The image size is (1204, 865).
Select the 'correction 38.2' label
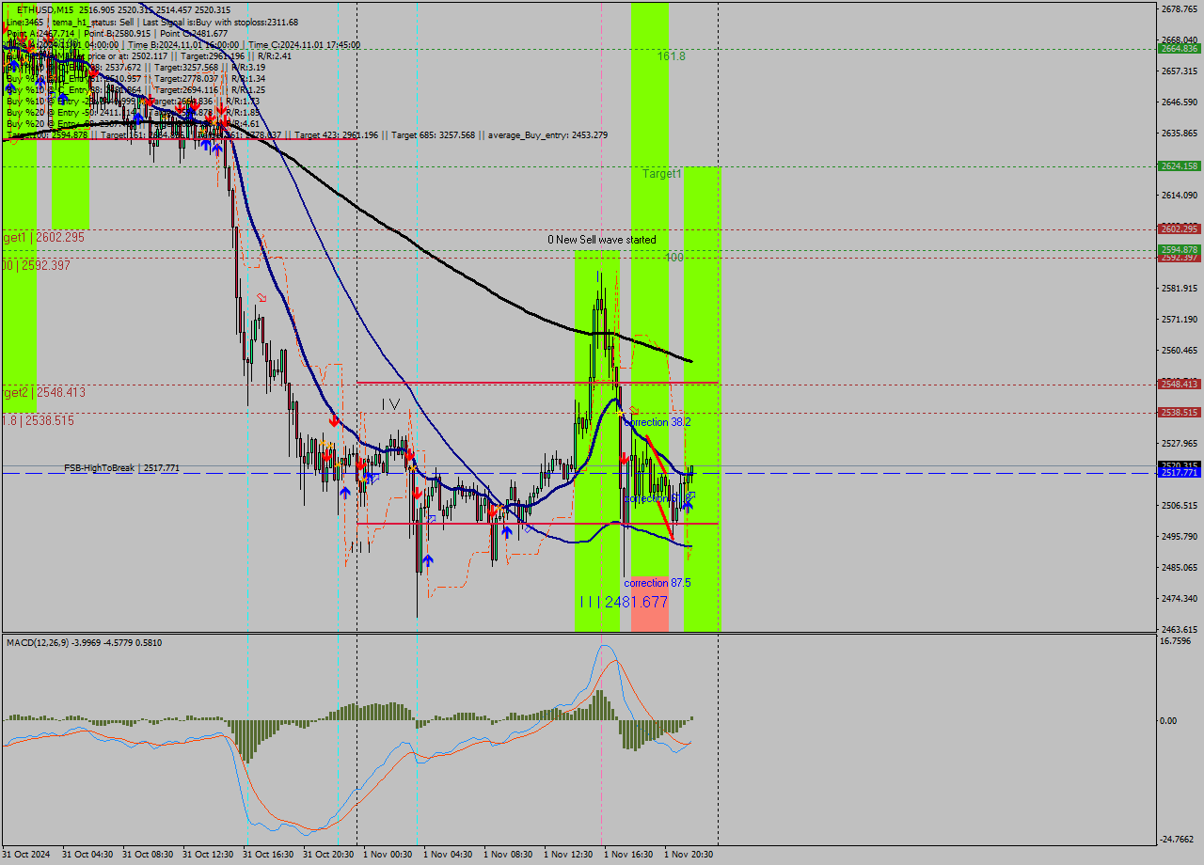(x=658, y=422)
